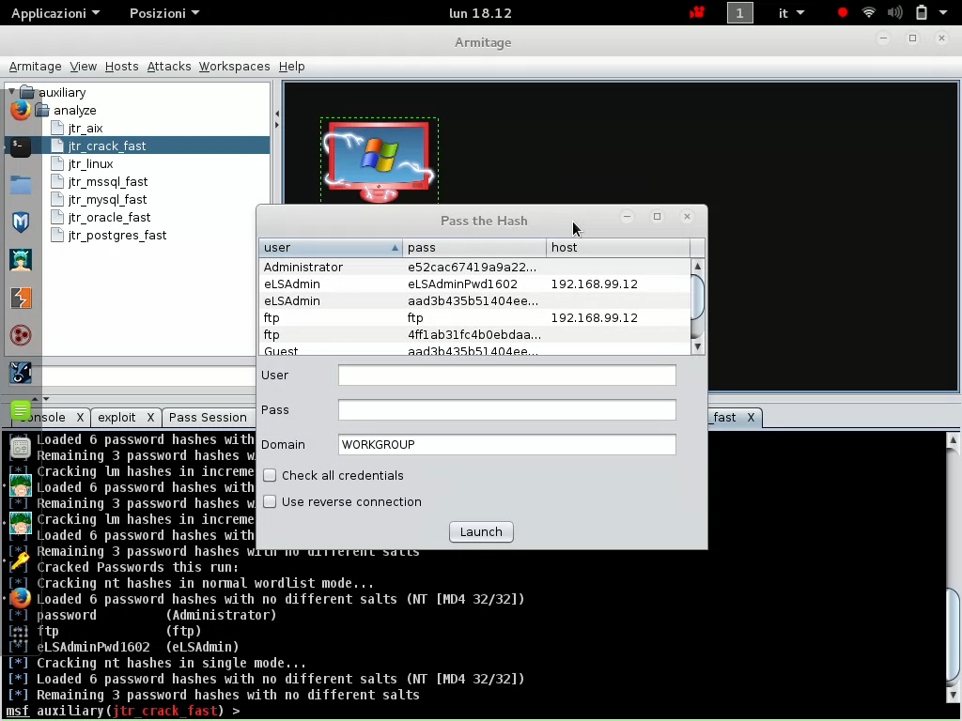This screenshot has width=962, height=721.
Task: Select the jtr_crack_fast module
Action: [107, 146]
